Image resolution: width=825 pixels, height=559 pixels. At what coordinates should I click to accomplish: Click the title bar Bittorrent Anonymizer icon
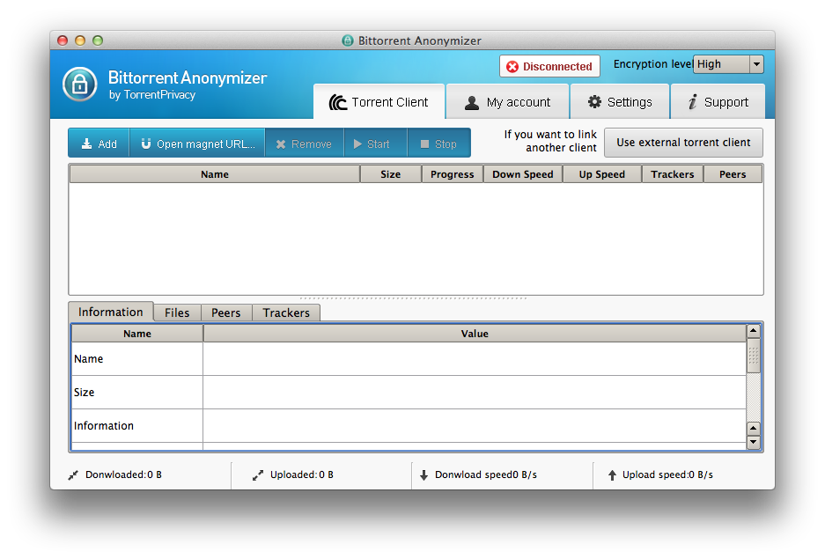[x=347, y=40]
